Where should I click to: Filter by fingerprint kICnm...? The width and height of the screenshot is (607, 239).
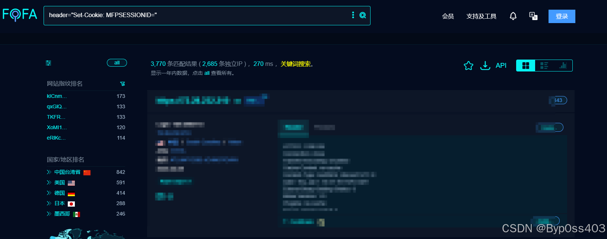click(x=57, y=96)
